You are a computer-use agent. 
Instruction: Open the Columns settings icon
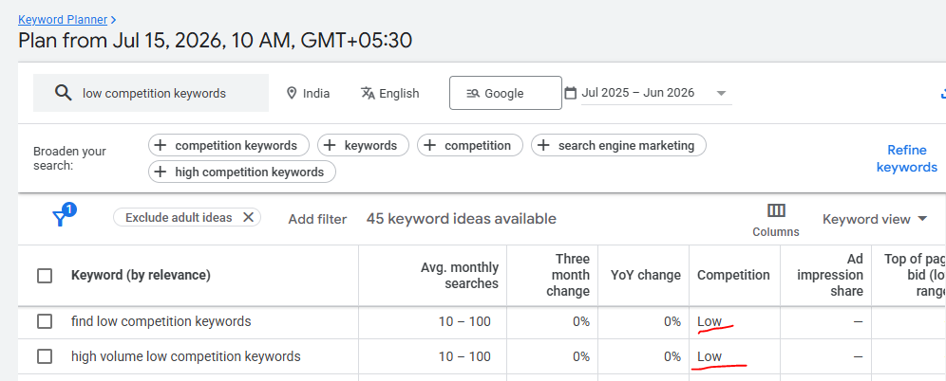[x=776, y=210]
